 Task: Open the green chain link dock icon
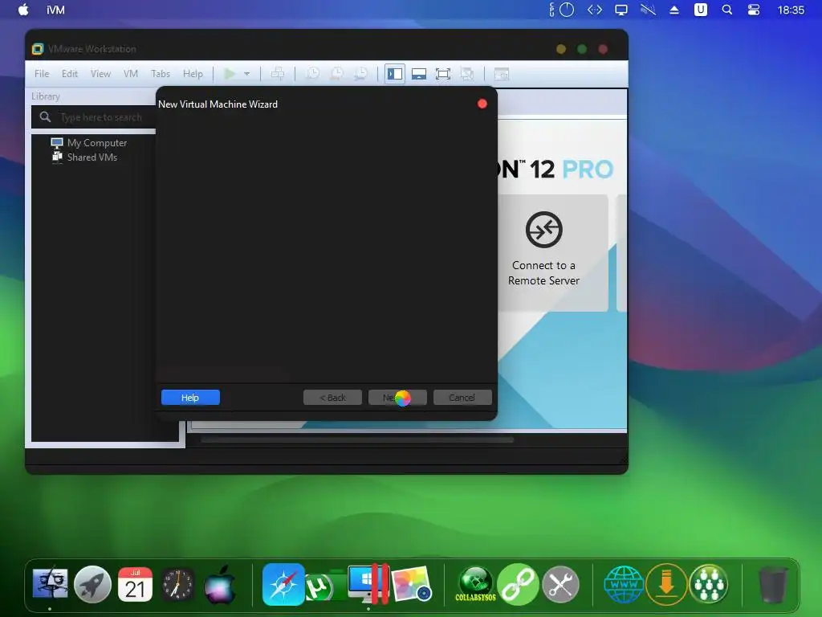[518, 584]
